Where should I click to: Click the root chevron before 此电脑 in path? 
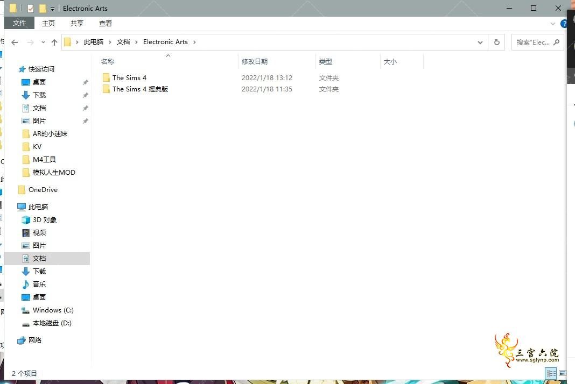coord(77,42)
